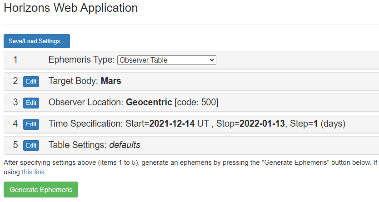The height and width of the screenshot is (202, 379).
Task: Click the Save/Load Settings button
Action: (37, 41)
